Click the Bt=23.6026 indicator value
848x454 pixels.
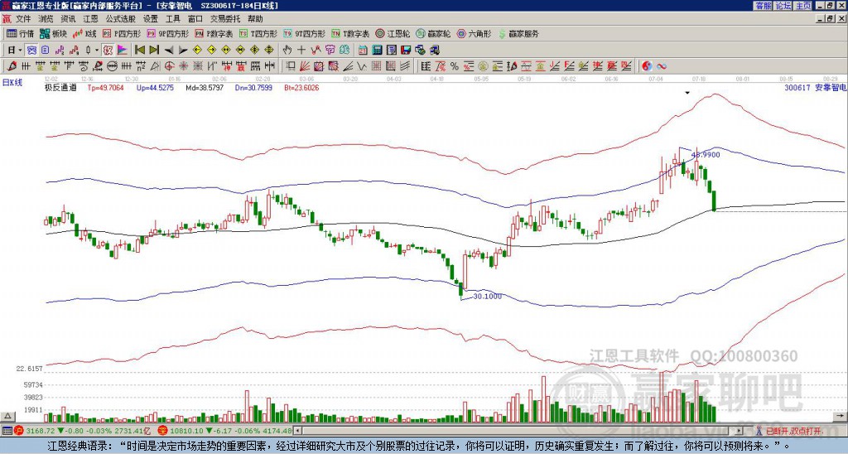point(301,87)
